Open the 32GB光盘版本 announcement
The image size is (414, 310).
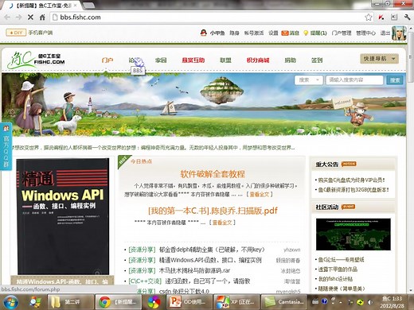click(353, 190)
